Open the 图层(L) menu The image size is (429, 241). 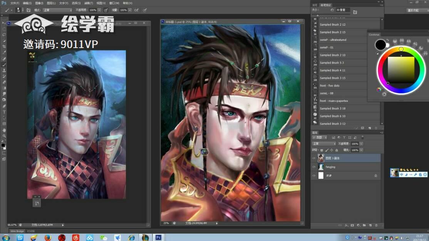click(x=51, y=3)
